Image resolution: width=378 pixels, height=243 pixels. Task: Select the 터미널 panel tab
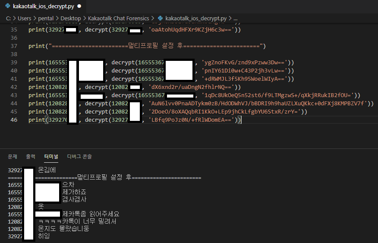click(51, 156)
